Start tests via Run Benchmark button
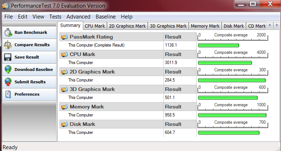This screenshot has width=281, height=151. [x=29, y=32]
